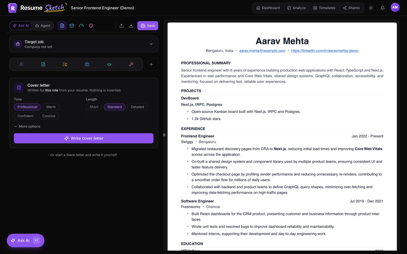Select the Professional tone chip
The height and width of the screenshot is (254, 407).
click(x=27, y=107)
